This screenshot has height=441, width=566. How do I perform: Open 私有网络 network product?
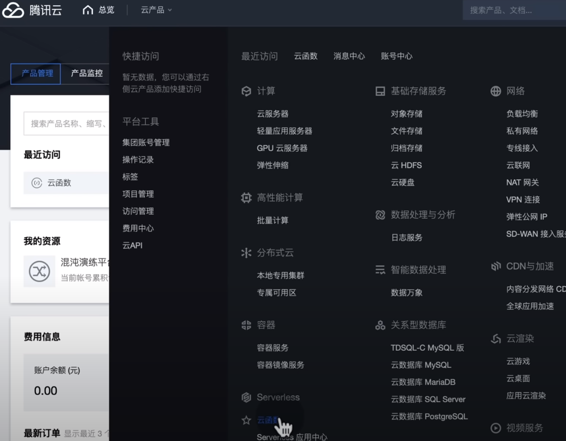(x=522, y=131)
